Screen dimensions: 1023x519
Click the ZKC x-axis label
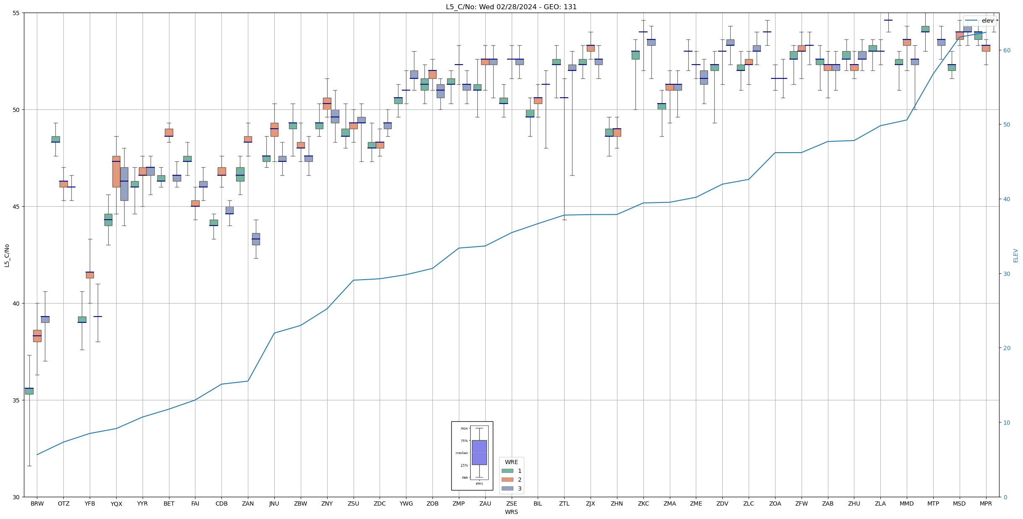point(643,503)
